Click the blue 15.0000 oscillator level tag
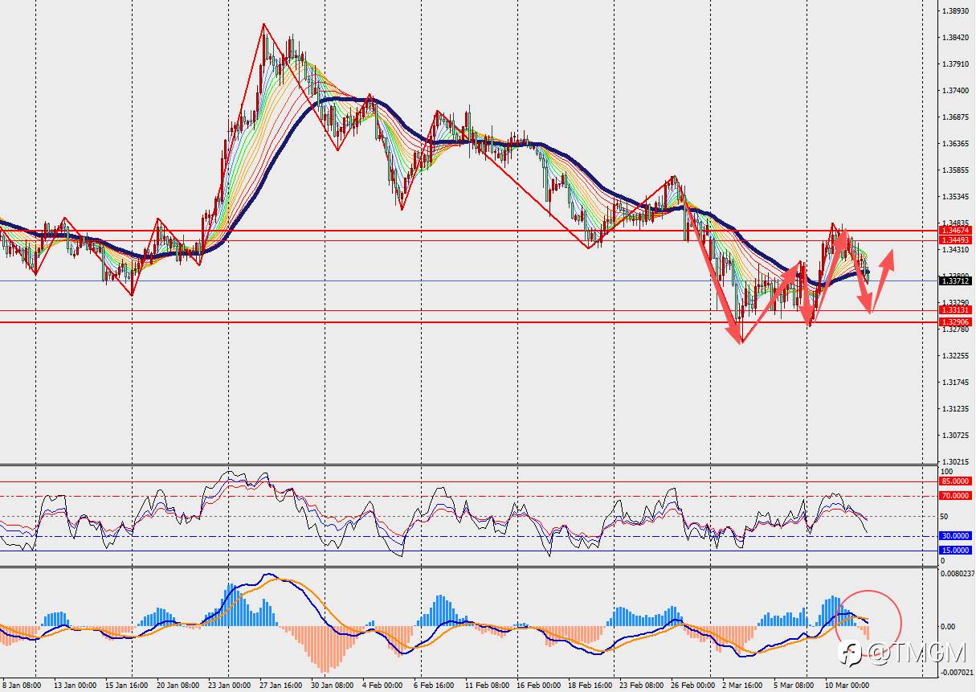The image size is (976, 692). (956, 551)
